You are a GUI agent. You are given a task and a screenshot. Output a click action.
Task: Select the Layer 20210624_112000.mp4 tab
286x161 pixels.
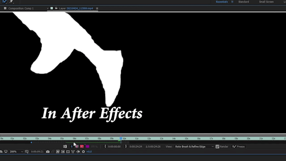tap(76, 8)
